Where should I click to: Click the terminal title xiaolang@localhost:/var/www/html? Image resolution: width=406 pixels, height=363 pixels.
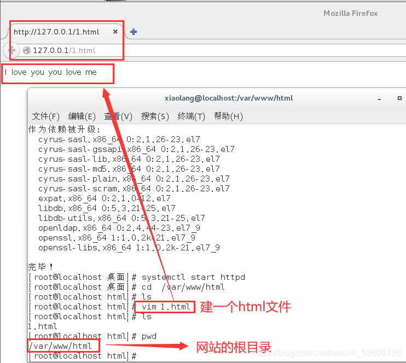(229, 98)
